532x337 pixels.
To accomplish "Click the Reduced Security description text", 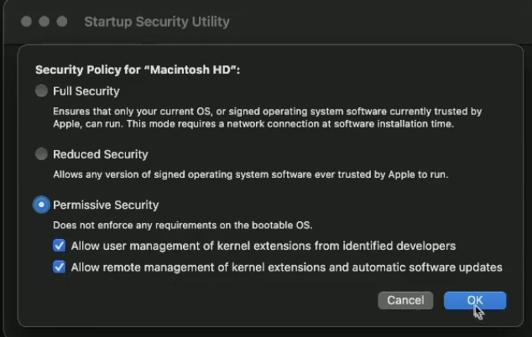I will (x=250, y=174).
